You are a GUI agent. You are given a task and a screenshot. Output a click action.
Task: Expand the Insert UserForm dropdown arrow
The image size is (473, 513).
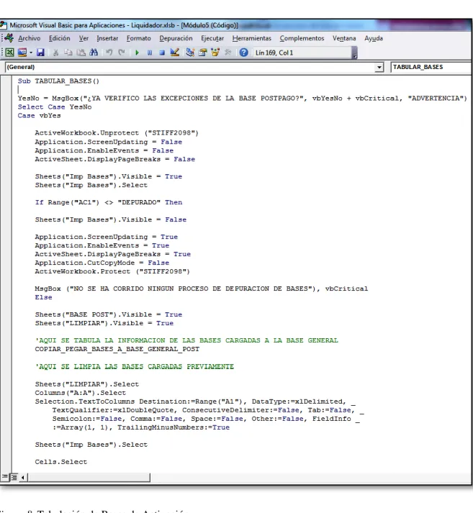(31, 53)
